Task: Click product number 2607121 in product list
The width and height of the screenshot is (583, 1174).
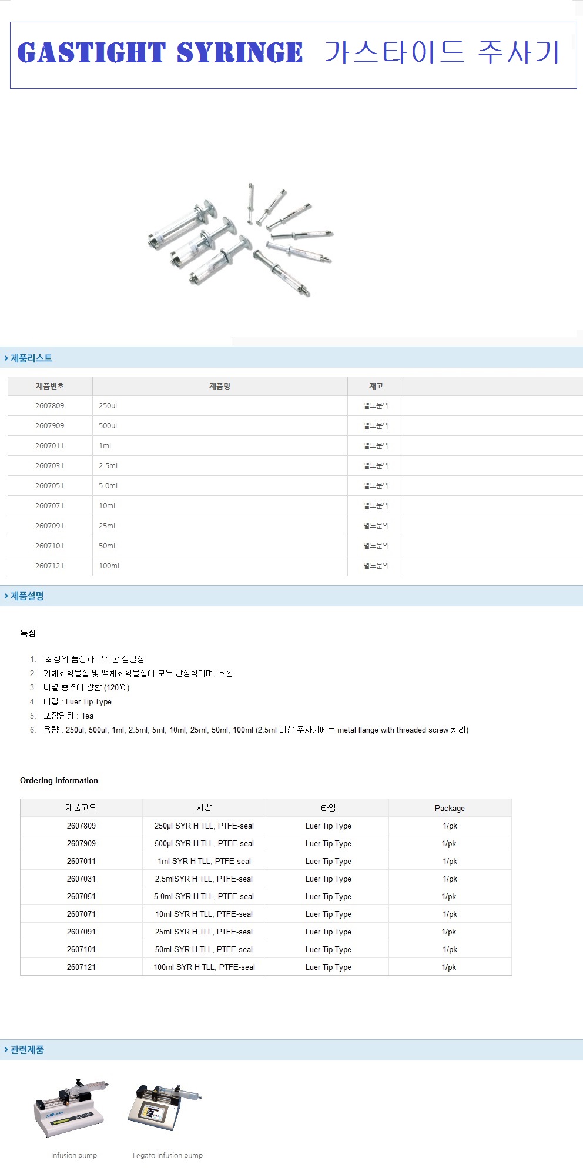Action: tap(49, 566)
